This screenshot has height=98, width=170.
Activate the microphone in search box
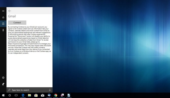pyautogui.click(x=50, y=90)
